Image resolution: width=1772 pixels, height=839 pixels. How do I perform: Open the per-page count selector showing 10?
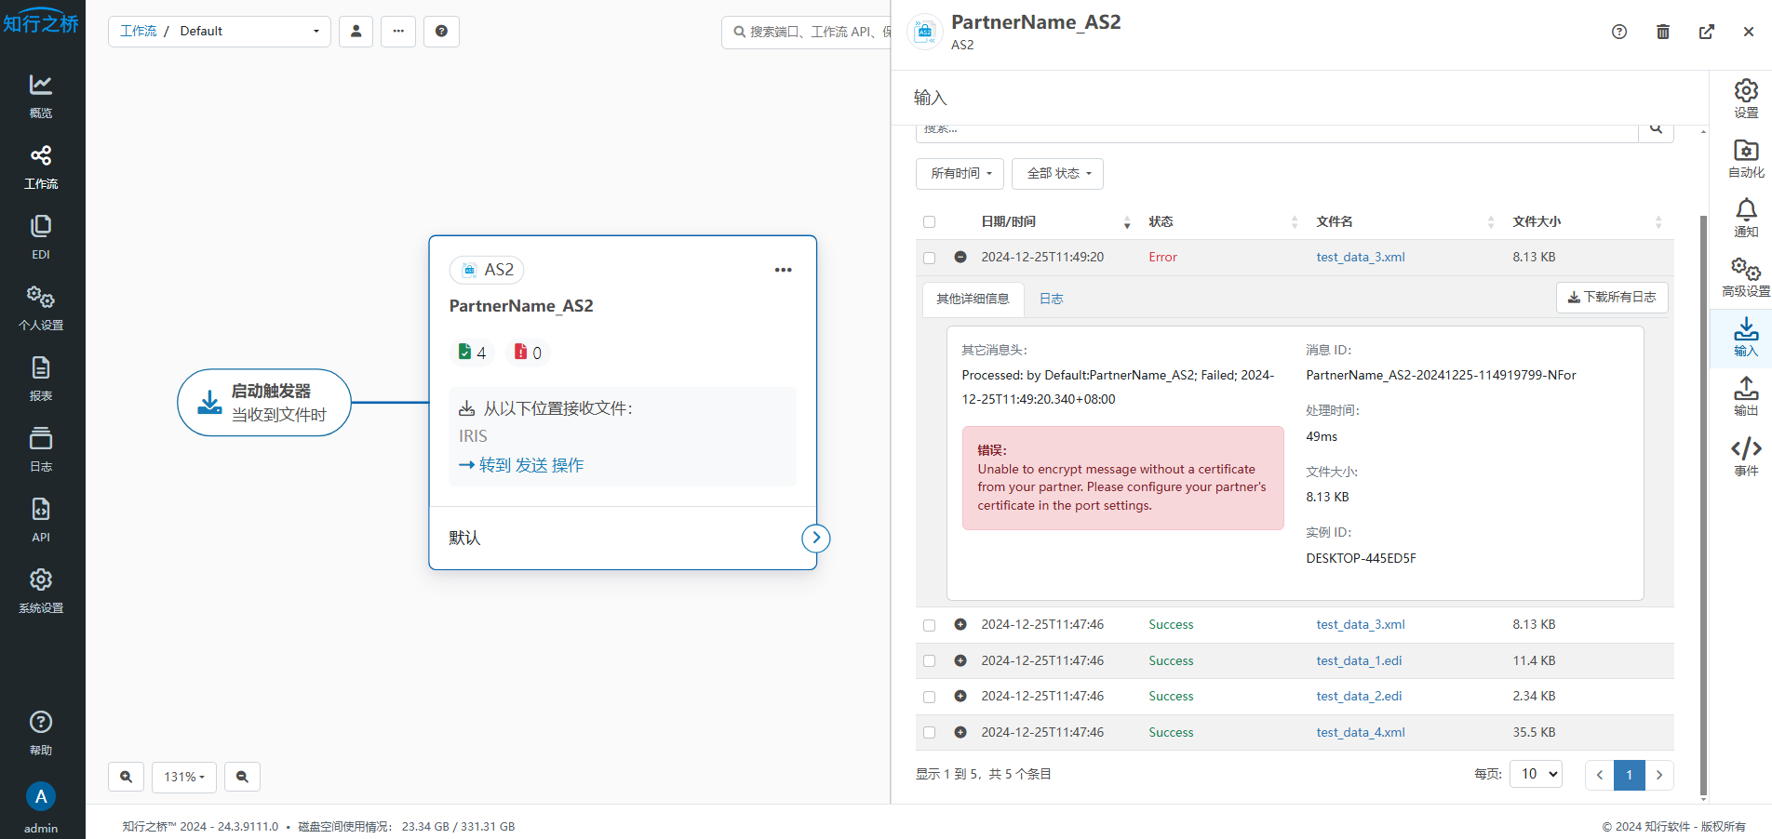[x=1539, y=774]
